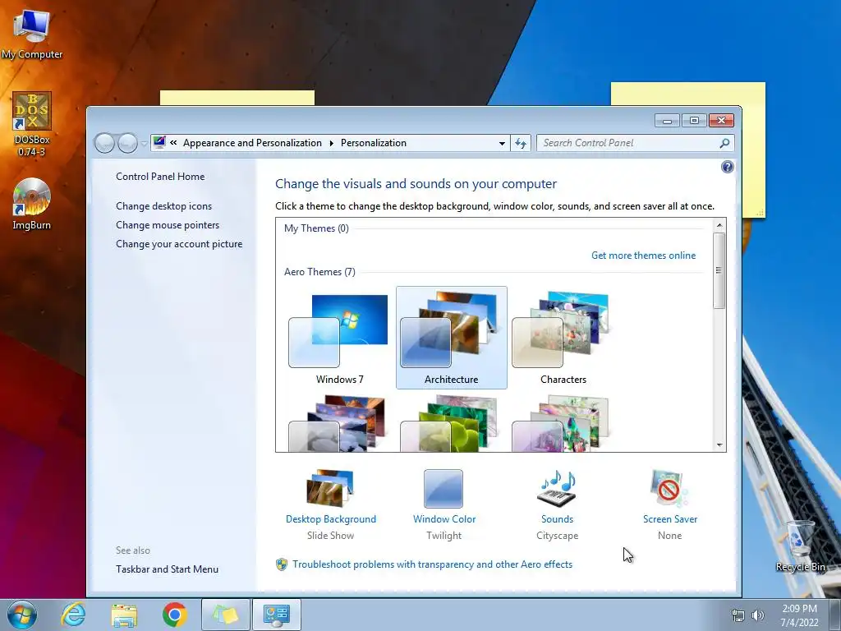The width and height of the screenshot is (841, 631).
Task: Open Windows Explorer from the taskbar
Action: (x=124, y=615)
